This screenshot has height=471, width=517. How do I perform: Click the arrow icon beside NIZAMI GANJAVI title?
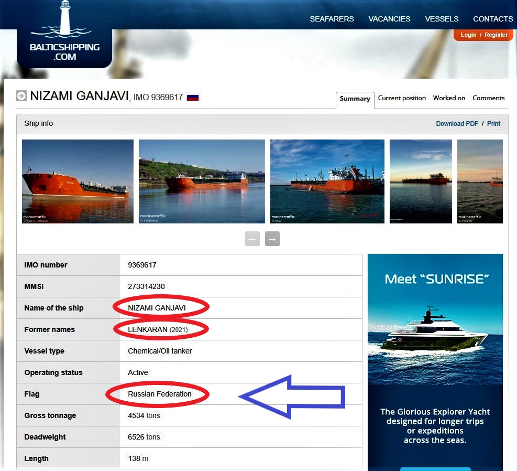[x=21, y=96]
